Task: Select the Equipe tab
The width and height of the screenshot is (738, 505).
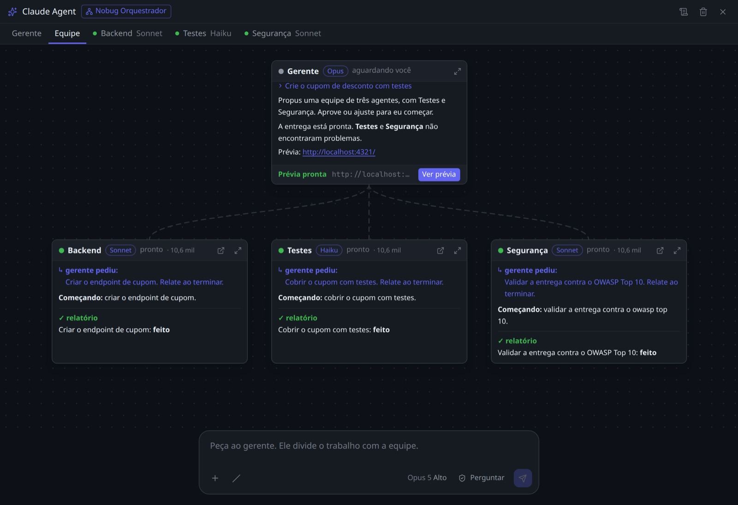Action: coord(67,33)
